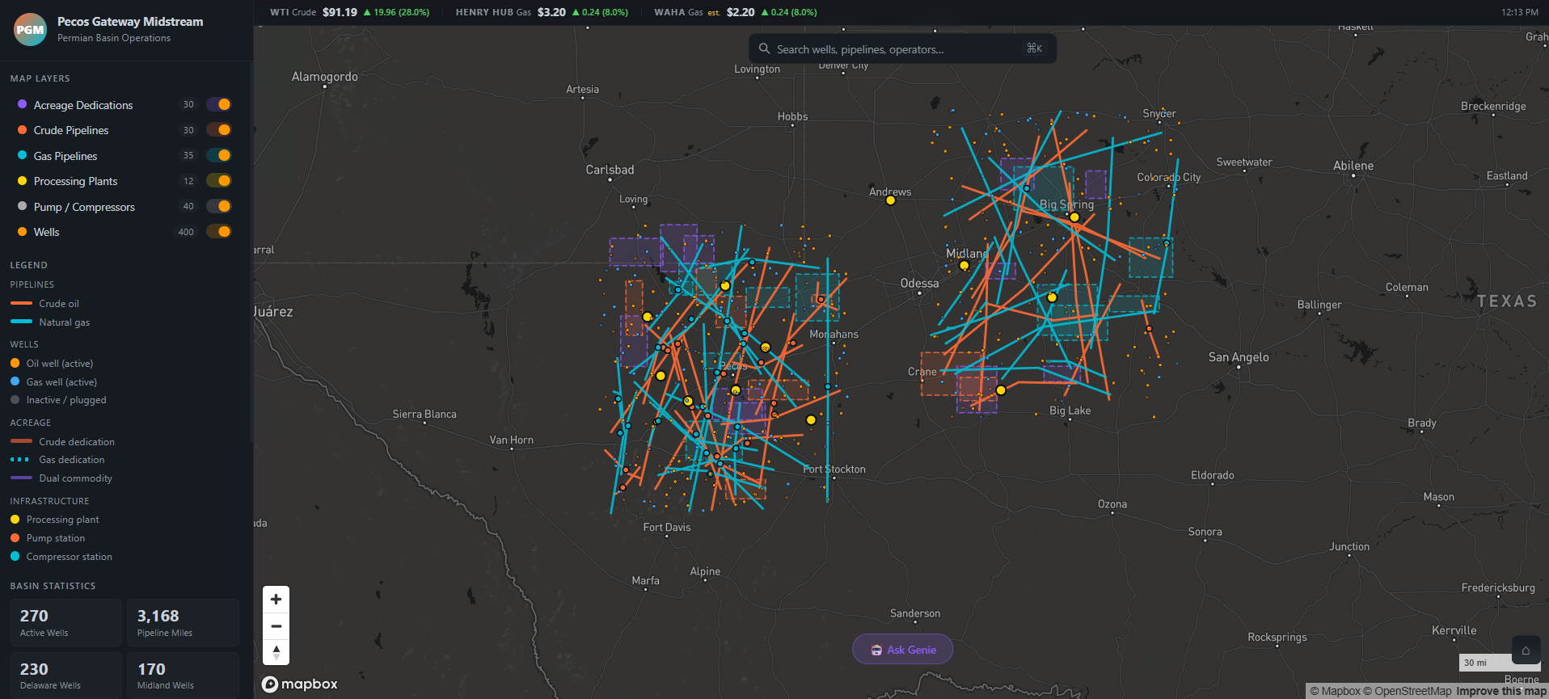The height and width of the screenshot is (699, 1549).
Task: Turn off the Processing Plants layer
Action: tap(218, 181)
